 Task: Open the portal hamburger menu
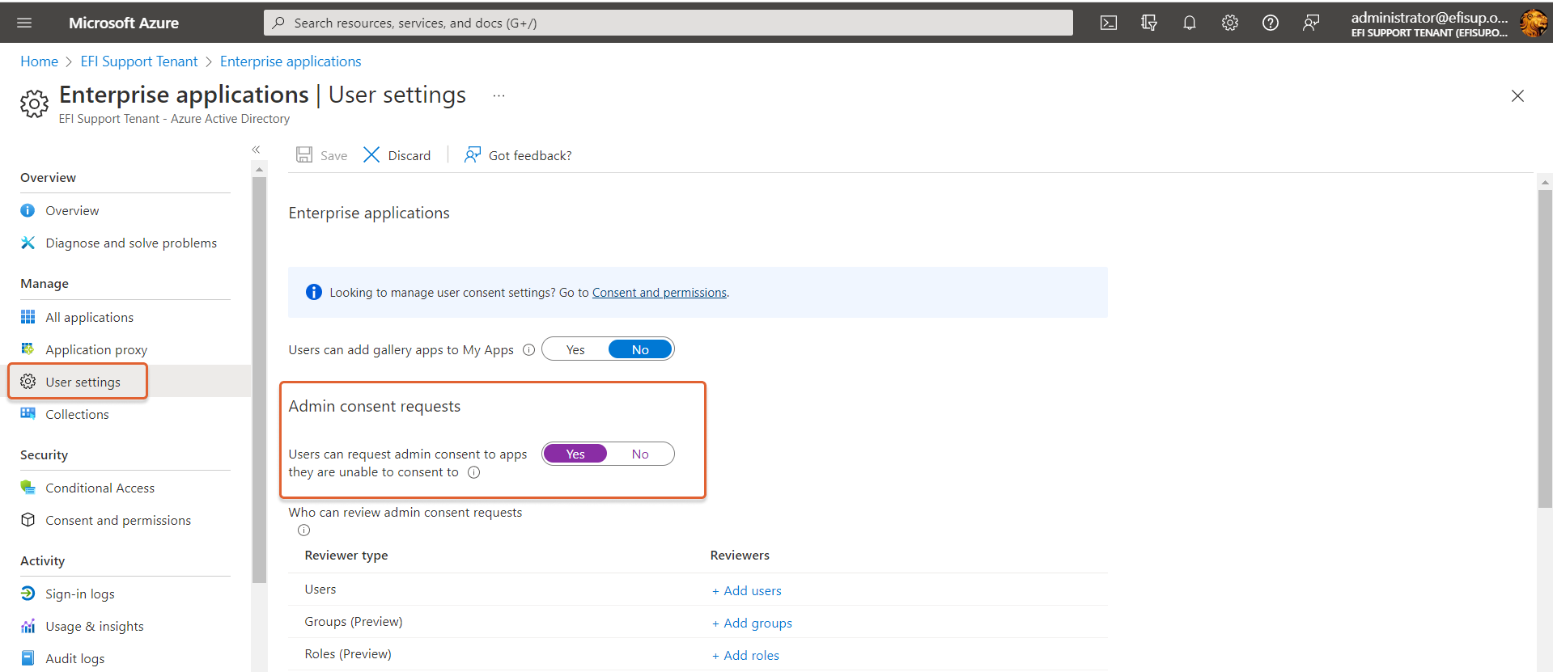click(x=24, y=23)
